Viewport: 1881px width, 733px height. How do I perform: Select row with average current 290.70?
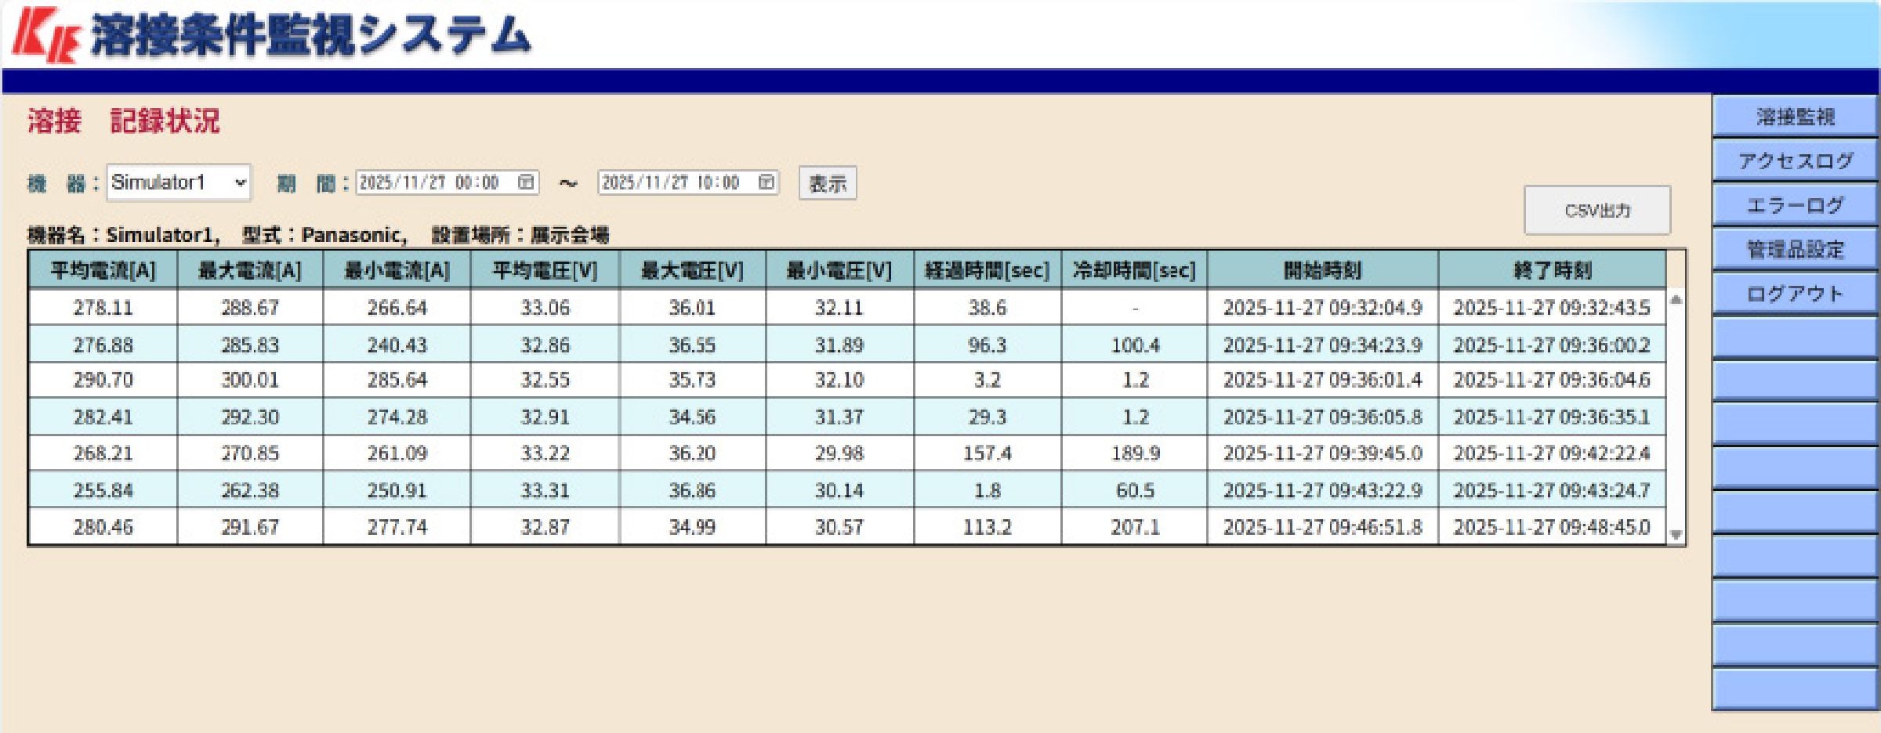[x=103, y=381]
